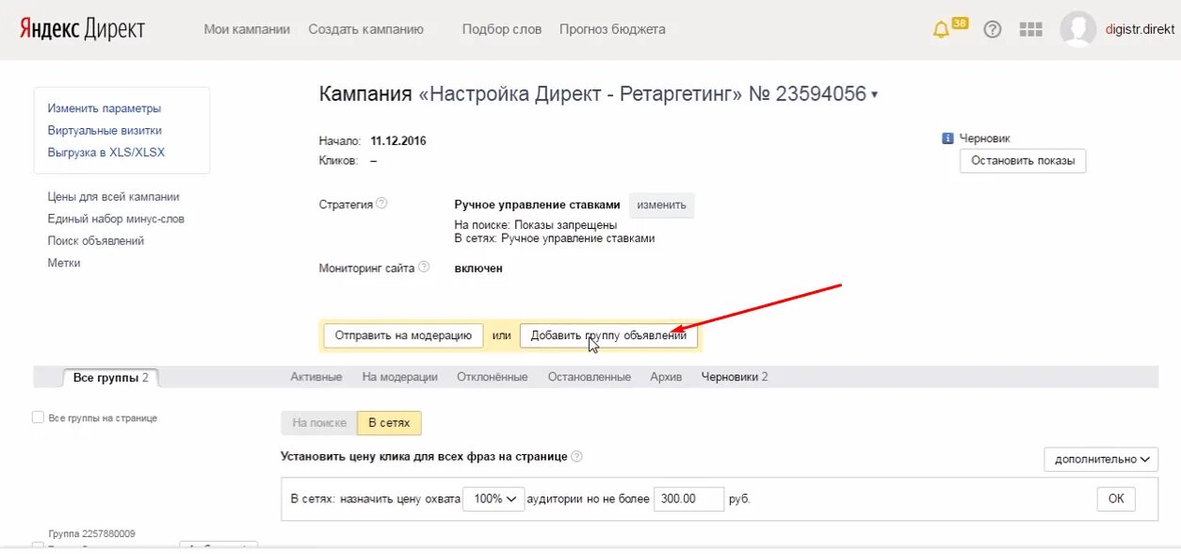Screen dimensions: 1181x554
Task: Click the help icon beside Стратегия
Action: (x=381, y=204)
